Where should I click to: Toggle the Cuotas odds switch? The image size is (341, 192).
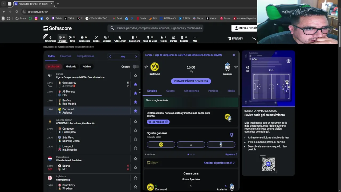[136, 67]
